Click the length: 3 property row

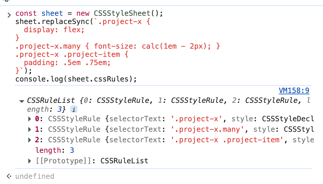[54, 150]
